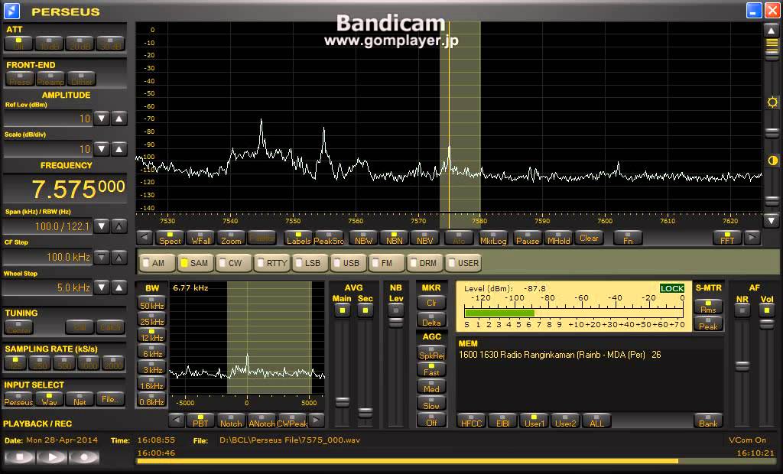Set bandwidth to 12 kHz

[x=152, y=336]
